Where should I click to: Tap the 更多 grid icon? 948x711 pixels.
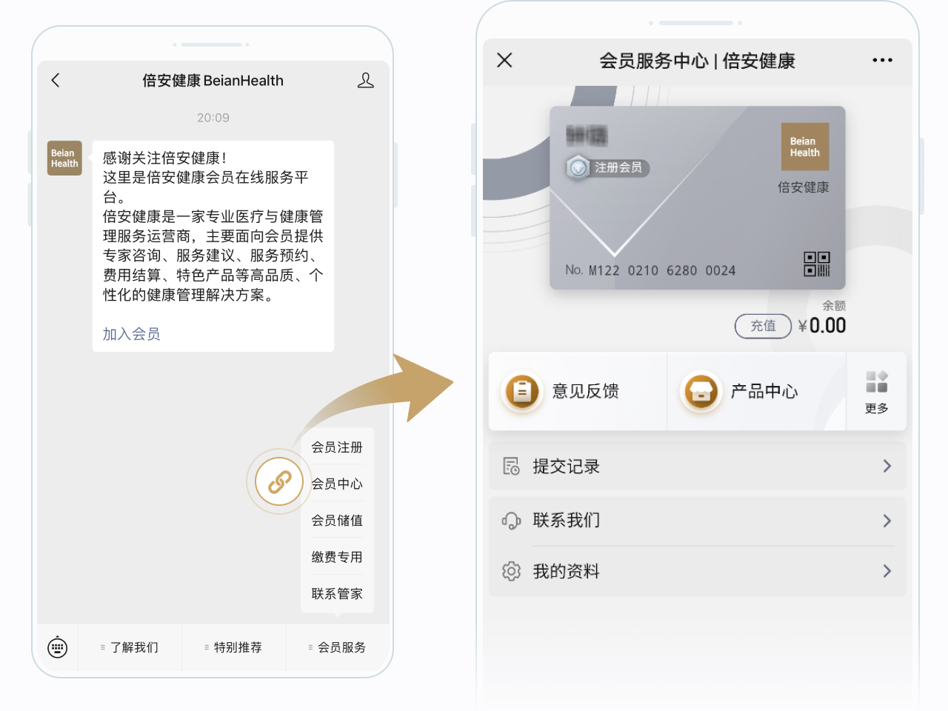(x=876, y=383)
